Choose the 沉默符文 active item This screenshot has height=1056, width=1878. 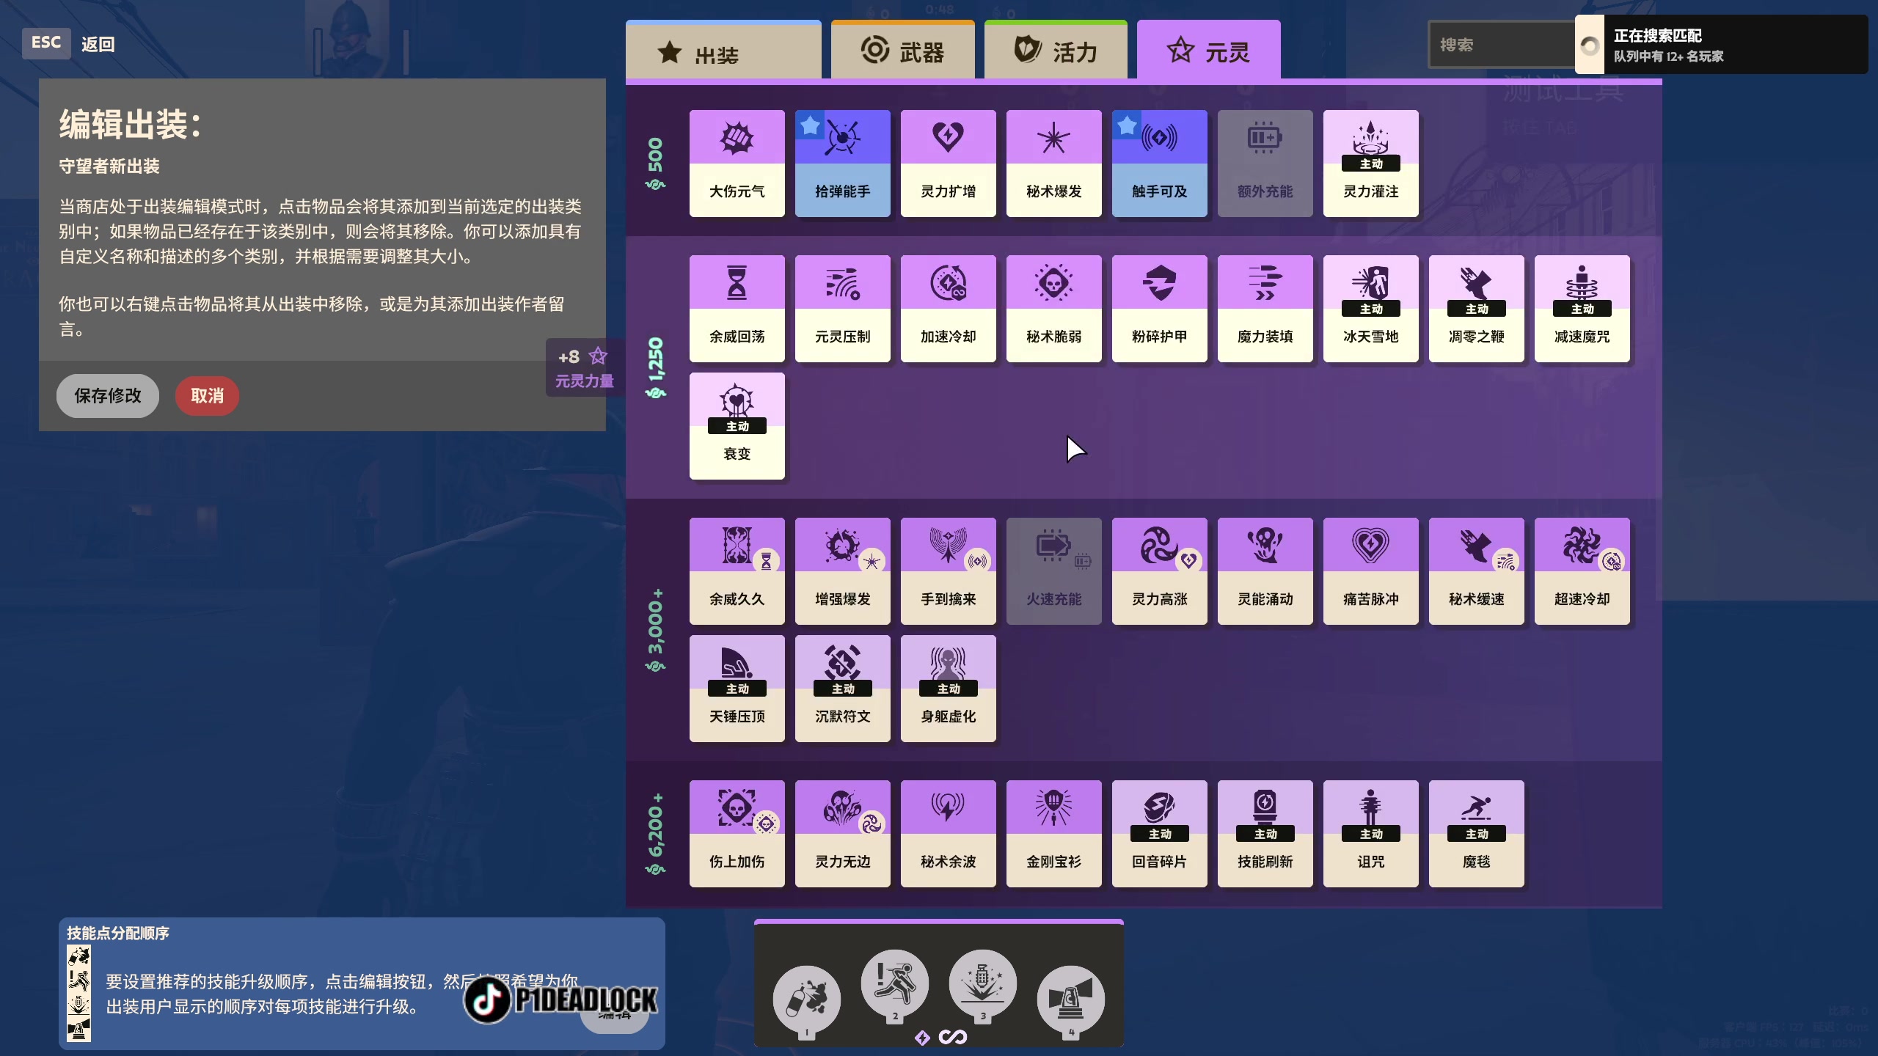click(842, 688)
